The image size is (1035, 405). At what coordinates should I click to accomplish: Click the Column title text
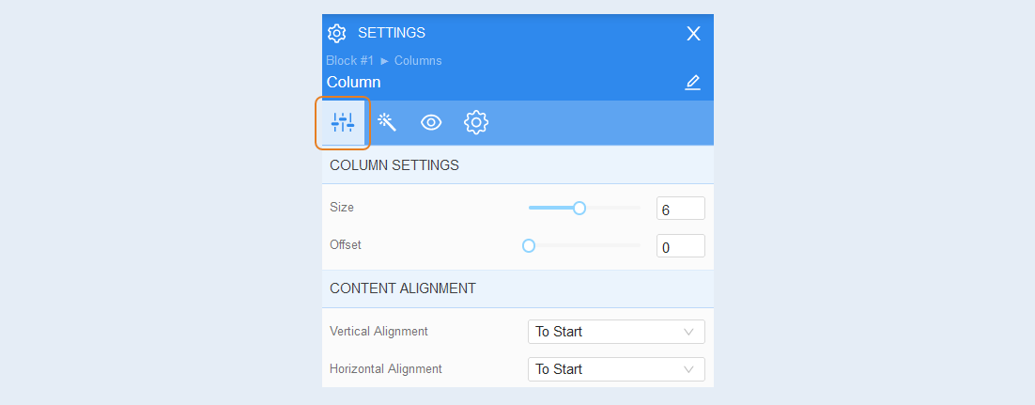coord(354,83)
